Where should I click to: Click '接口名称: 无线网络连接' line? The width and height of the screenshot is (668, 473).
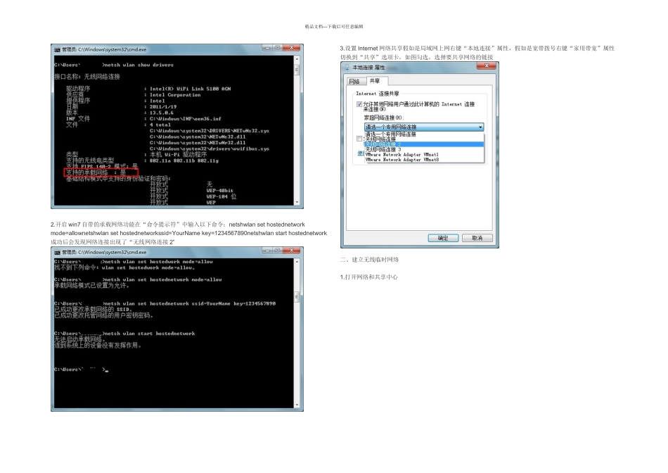pos(87,77)
